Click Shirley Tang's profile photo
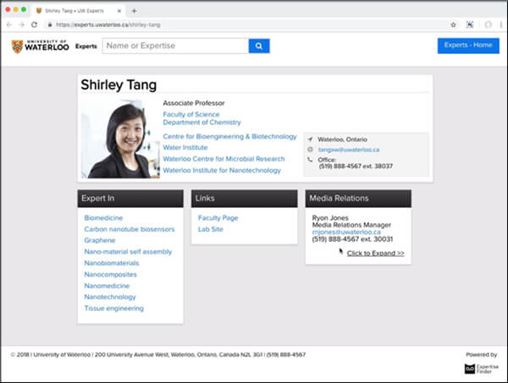This screenshot has width=508, height=383. point(120,140)
